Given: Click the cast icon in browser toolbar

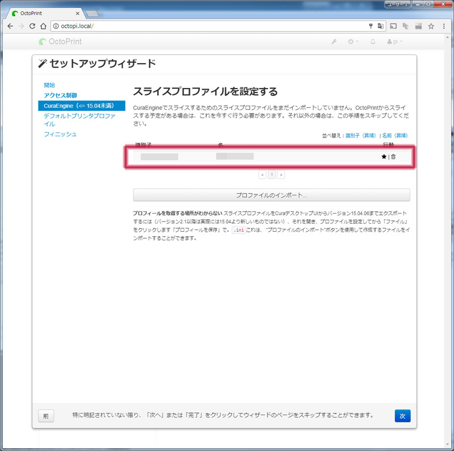Looking at the screenshot, I should pyautogui.click(x=393, y=26).
